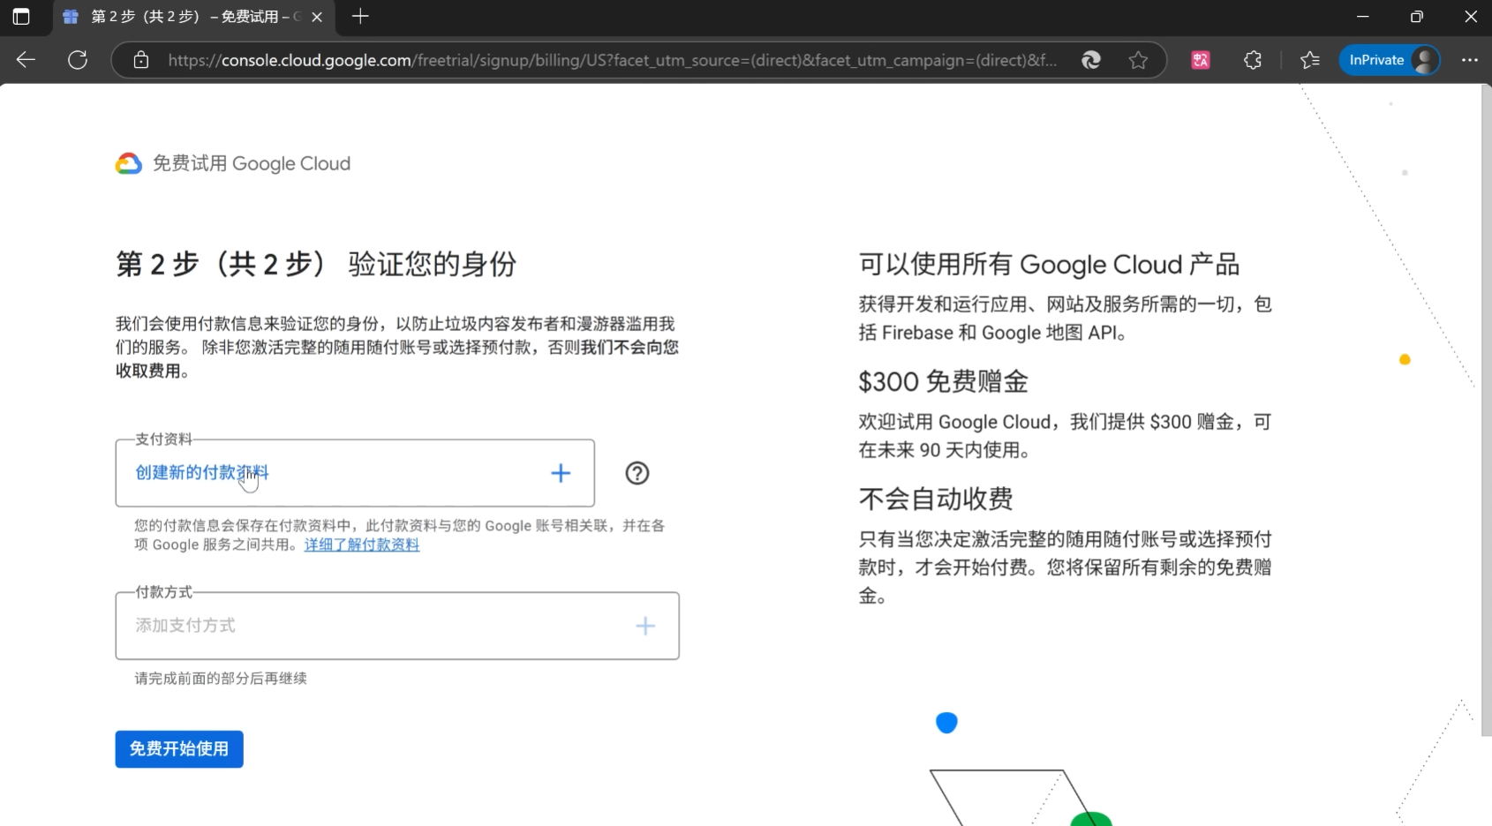
Task: Click the plus in 支付资料 box
Action: click(x=561, y=473)
